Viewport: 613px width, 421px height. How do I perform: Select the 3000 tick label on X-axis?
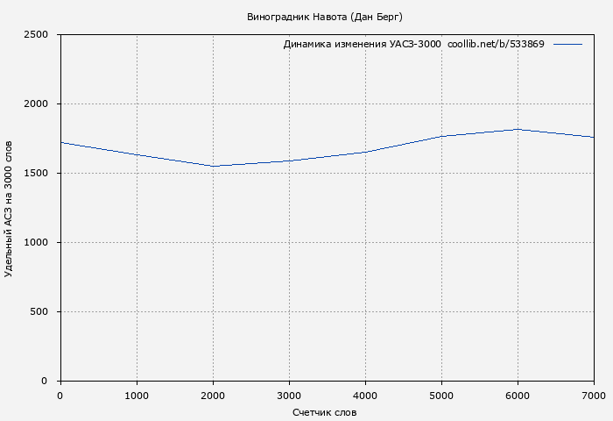click(x=289, y=396)
